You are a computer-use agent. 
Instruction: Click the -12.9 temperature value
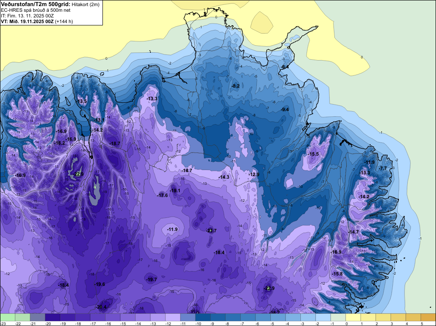254,174
